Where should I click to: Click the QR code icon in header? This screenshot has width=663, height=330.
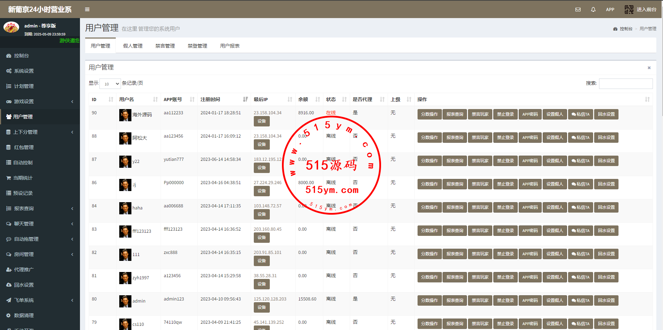coord(629,9)
